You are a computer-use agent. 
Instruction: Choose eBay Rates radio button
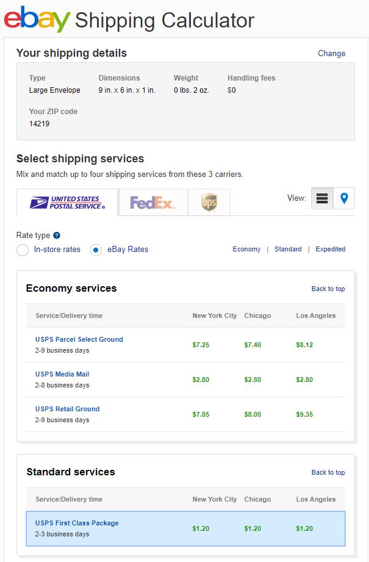pyautogui.click(x=96, y=250)
